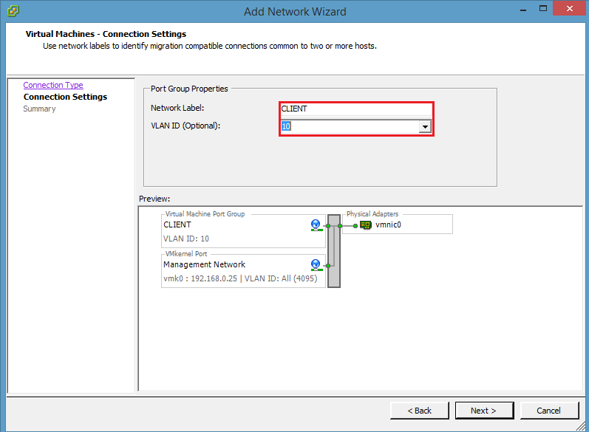Image resolution: width=589 pixels, height=432 pixels.
Task: Click the CLIENT port group name in preview
Action: coord(177,224)
